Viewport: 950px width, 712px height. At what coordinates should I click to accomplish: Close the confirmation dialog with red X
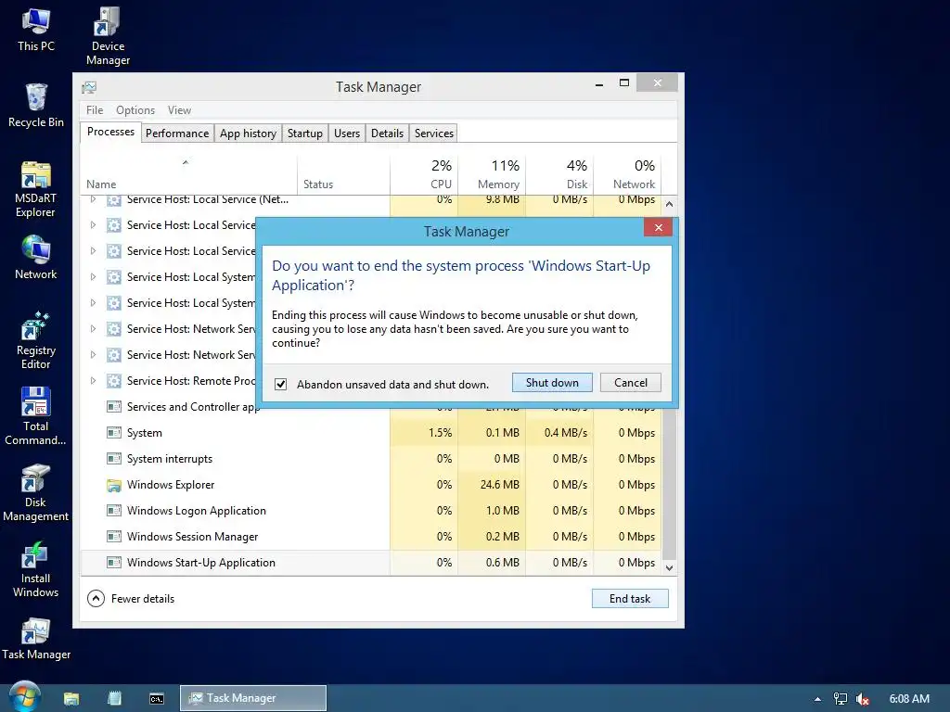[659, 228]
